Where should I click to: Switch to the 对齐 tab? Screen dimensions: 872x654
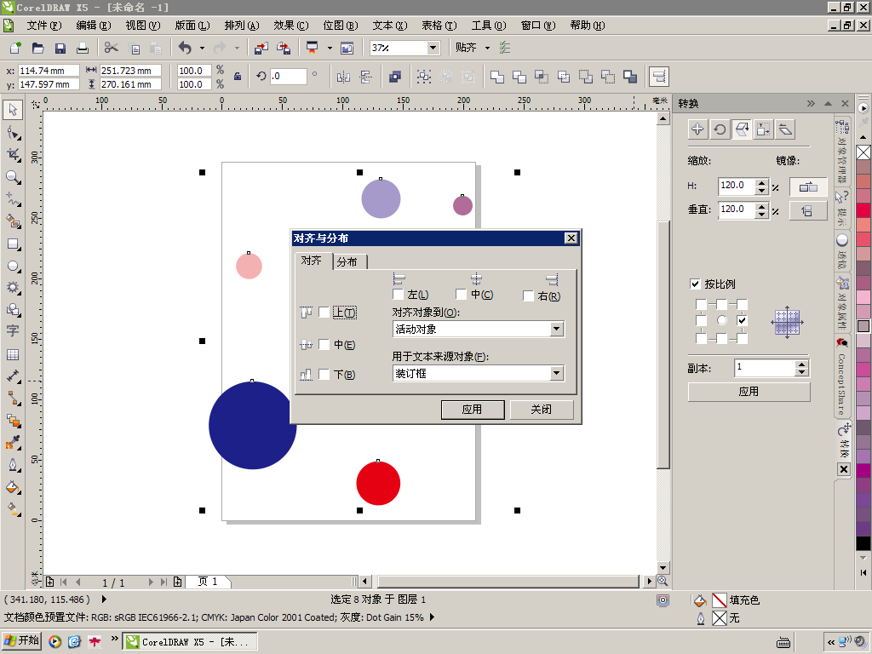[312, 261]
